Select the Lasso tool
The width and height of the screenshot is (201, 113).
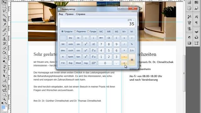pyautogui.click(x=4, y=11)
